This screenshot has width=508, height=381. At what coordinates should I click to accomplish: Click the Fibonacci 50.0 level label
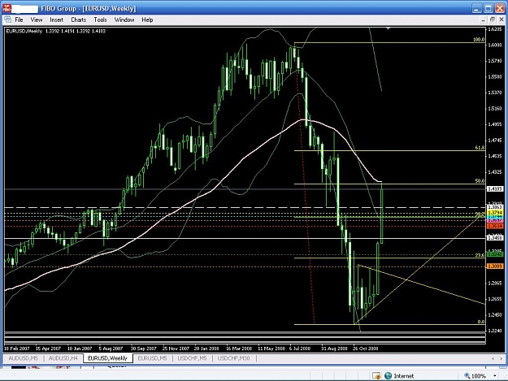pyautogui.click(x=480, y=181)
